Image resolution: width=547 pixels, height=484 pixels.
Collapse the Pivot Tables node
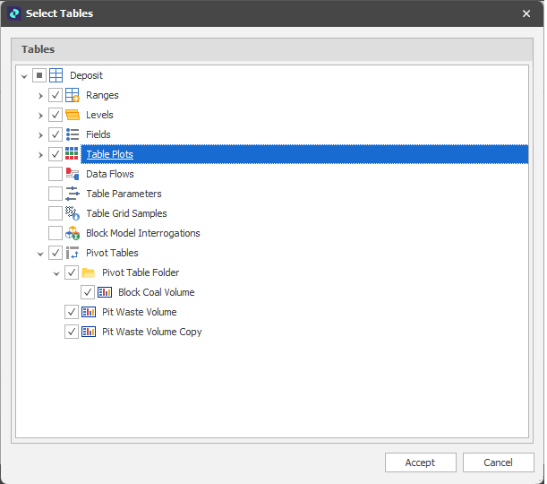[39, 253]
